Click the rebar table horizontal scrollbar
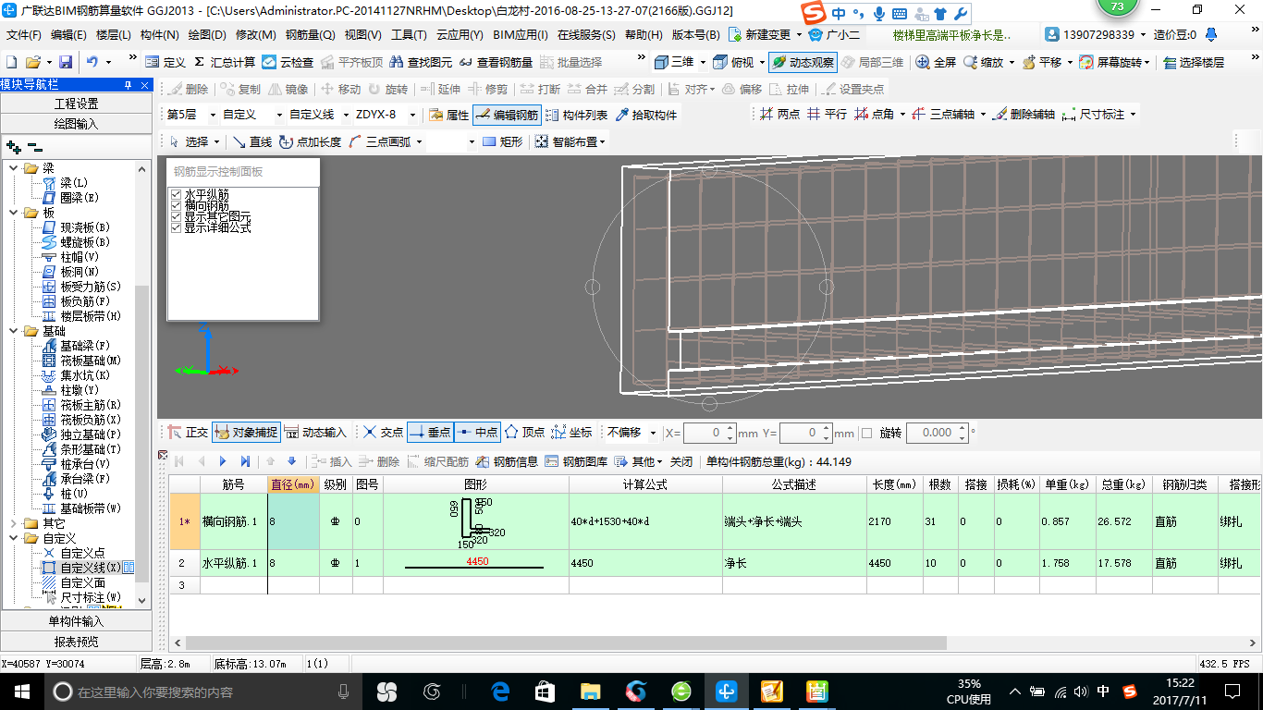1263x710 pixels. tap(566, 643)
